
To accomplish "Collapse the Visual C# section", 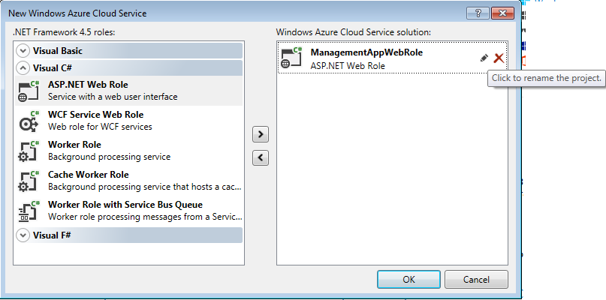I will click(23, 68).
